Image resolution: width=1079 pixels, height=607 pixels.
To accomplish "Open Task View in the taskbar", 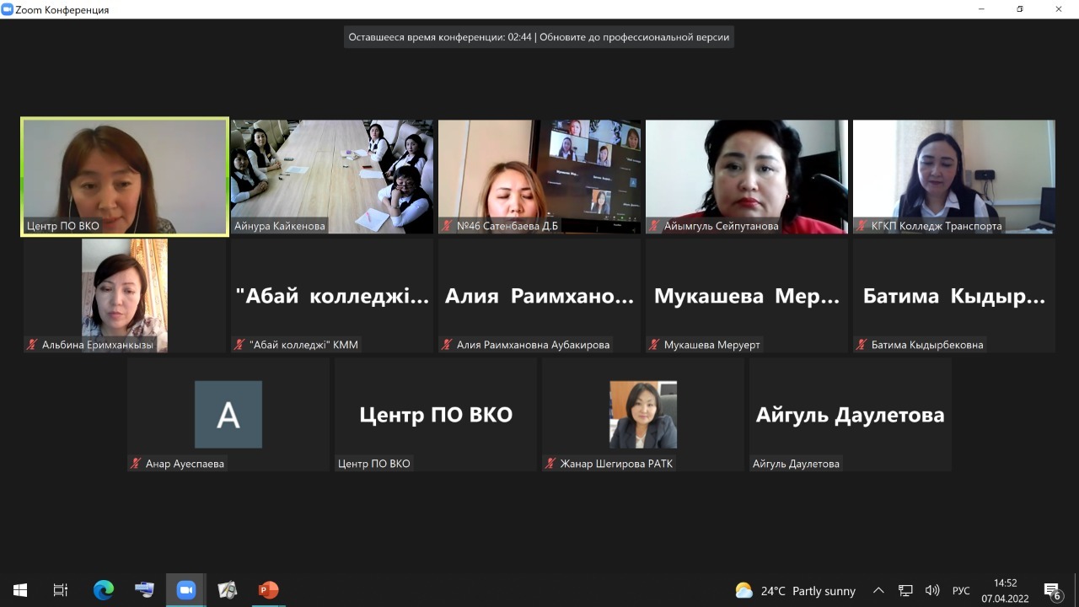I will click(x=61, y=590).
